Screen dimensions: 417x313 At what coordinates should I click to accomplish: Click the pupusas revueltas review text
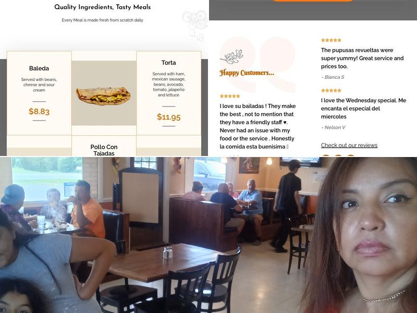[x=362, y=58]
